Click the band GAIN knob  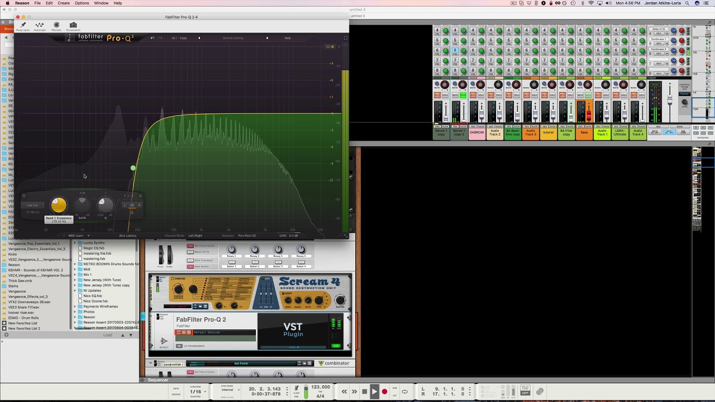click(x=82, y=205)
